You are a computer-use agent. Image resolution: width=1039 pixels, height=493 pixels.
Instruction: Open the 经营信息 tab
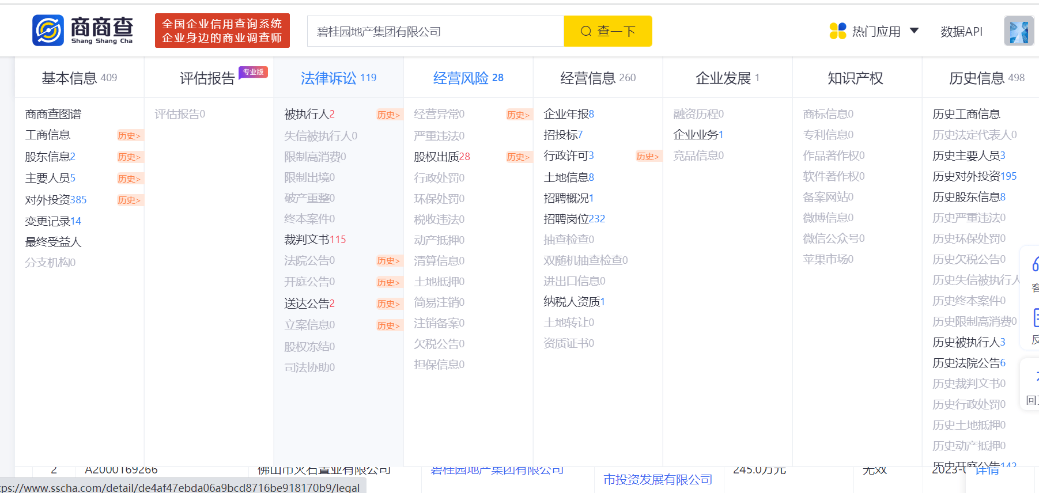598,78
